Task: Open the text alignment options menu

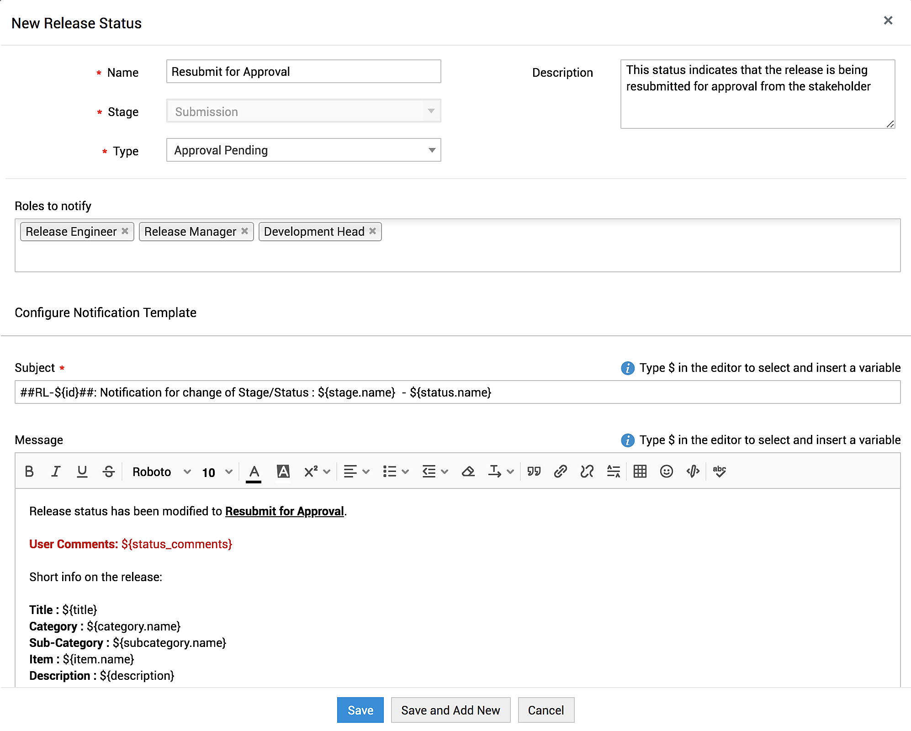Action: tap(356, 471)
